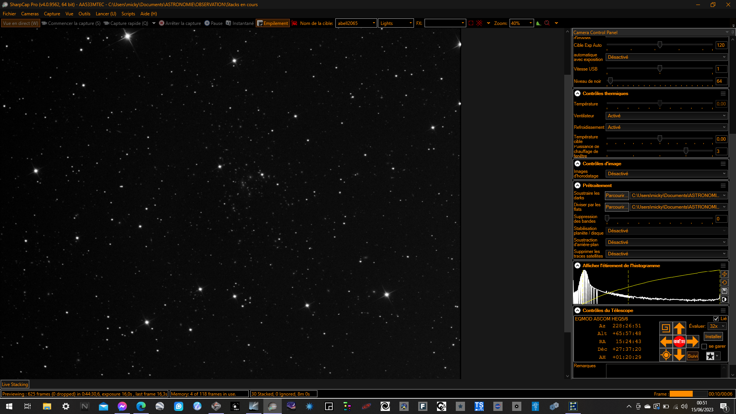Click the crosshair target icon in the telescope controls

pyautogui.click(x=666, y=355)
